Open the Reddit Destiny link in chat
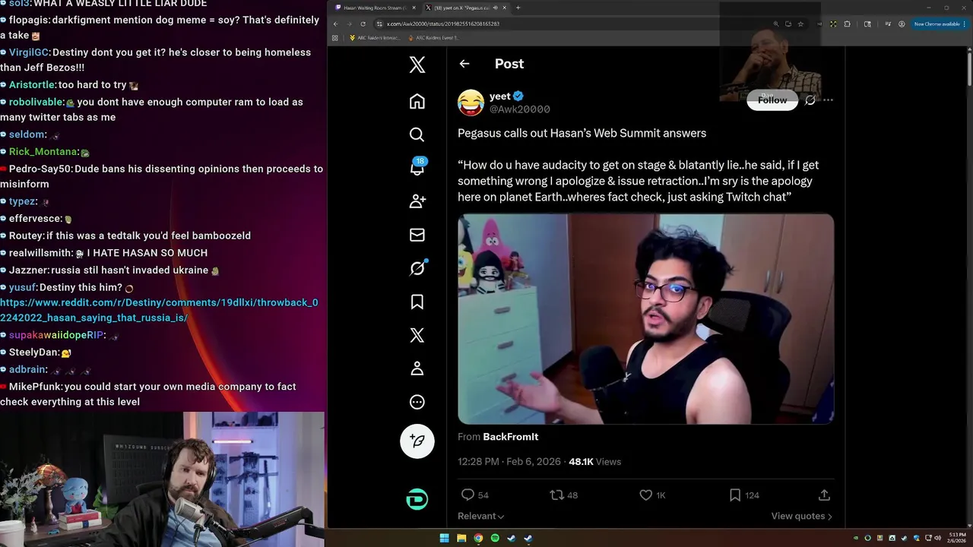973x547 pixels. (x=159, y=310)
